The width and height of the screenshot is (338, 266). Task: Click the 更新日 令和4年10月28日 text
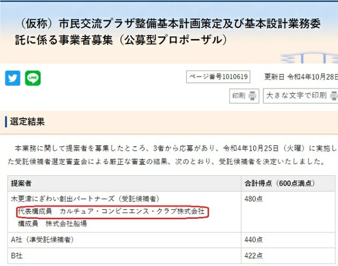pyautogui.click(x=301, y=77)
